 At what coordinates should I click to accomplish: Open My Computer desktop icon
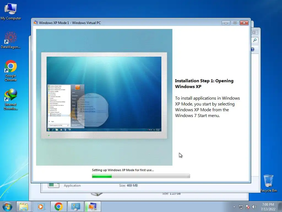pos(11,11)
